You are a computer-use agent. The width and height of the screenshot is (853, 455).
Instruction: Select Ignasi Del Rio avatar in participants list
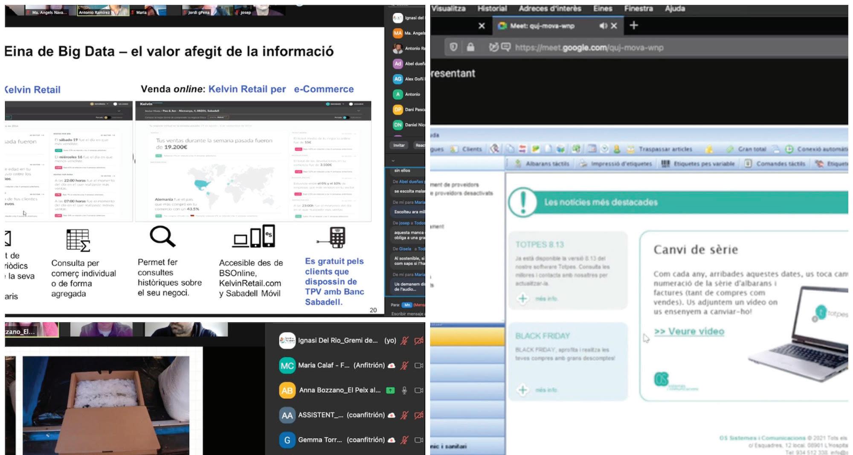coord(287,340)
